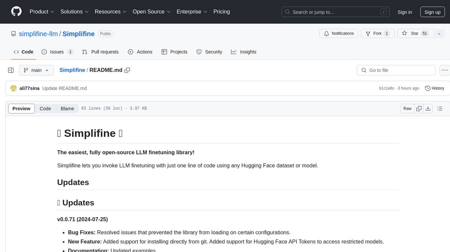The height and width of the screenshot is (252, 450).
Task: Open more file actions menu
Action: point(445,70)
